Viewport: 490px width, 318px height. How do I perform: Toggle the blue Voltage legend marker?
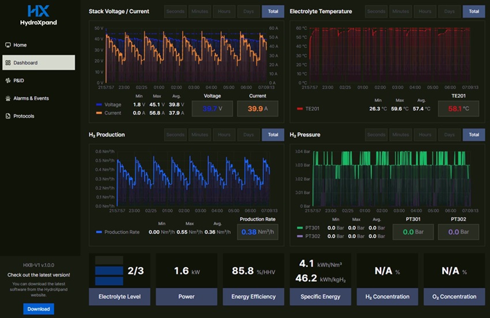coord(99,105)
